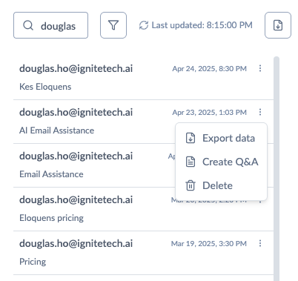Click the search field containing douglas

[x=50, y=25]
